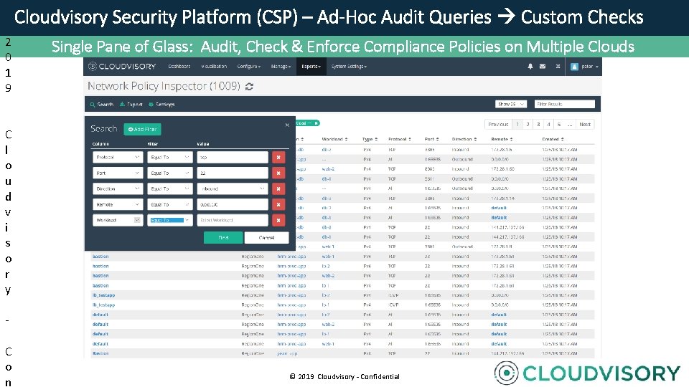Click the Filter Results input field
The image size is (689, 387).
565,104
